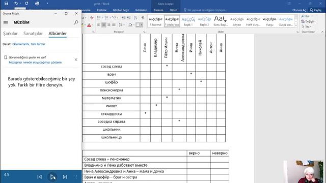Open the Gözden Geçir tab
Screen dimensions: 326x183
[x=121, y=10]
